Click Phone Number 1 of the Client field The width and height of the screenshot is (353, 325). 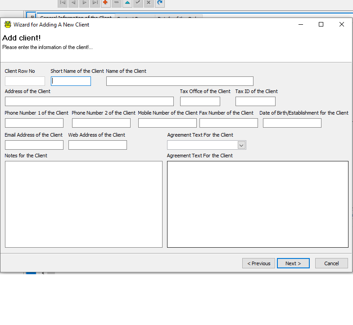pos(34,123)
